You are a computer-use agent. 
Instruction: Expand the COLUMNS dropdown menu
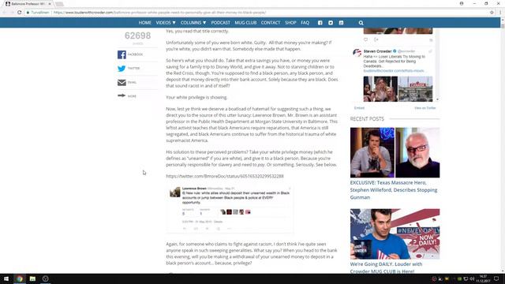pos(193,23)
